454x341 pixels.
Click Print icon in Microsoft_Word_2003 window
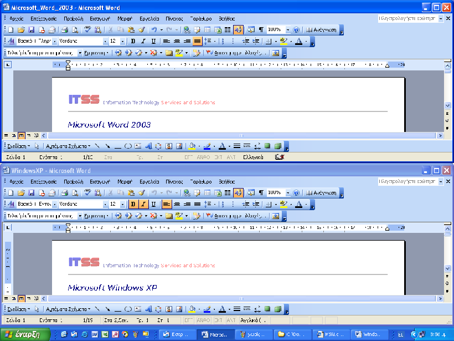tap(65, 30)
